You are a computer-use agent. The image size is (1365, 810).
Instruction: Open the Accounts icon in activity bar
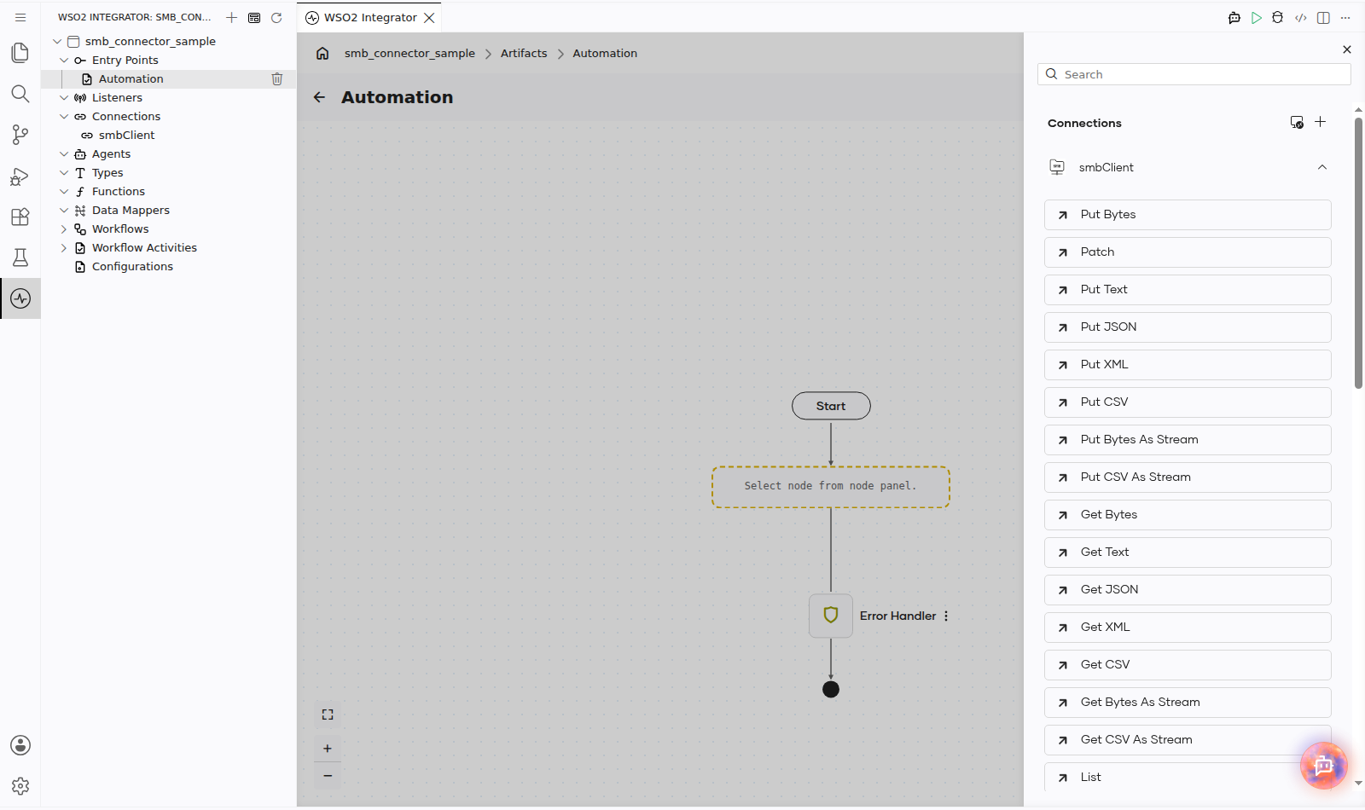tap(20, 745)
